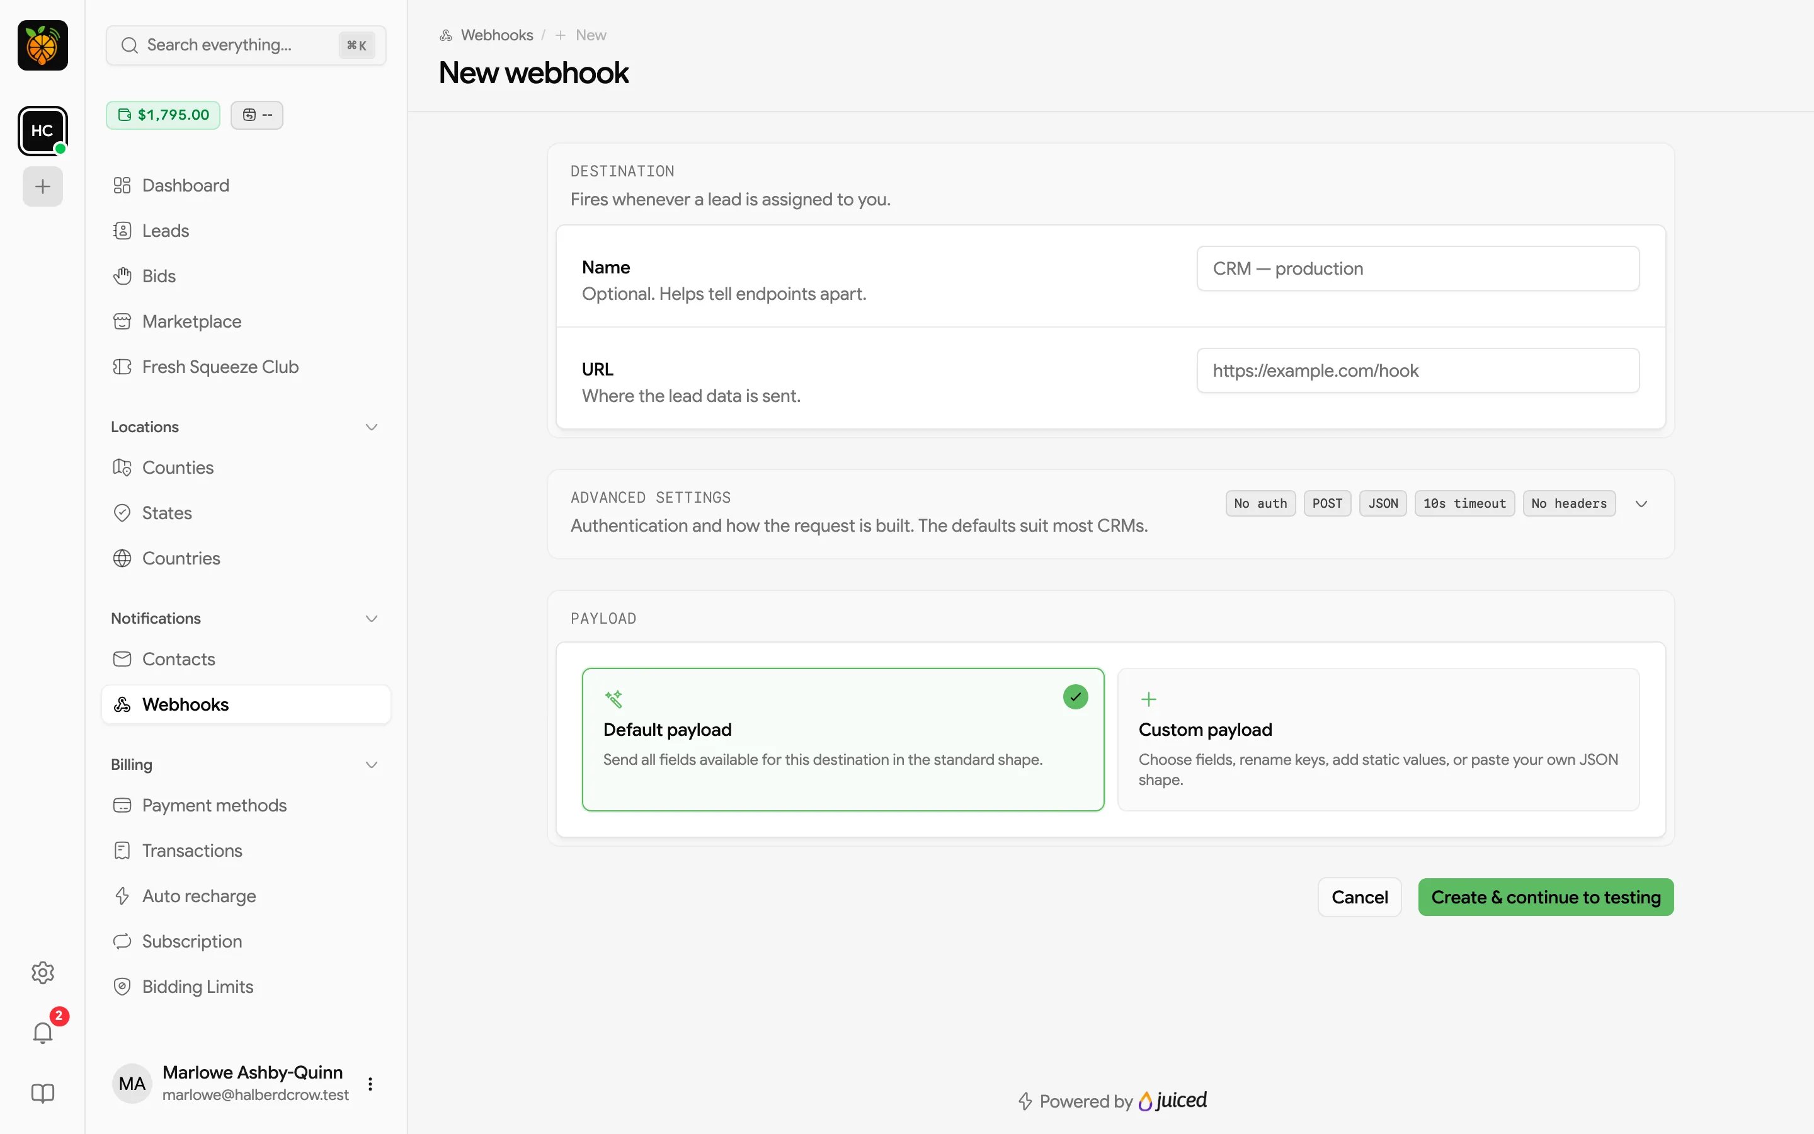Open Bidding Limits page
This screenshot has width=1814, height=1134.
(x=246, y=986)
